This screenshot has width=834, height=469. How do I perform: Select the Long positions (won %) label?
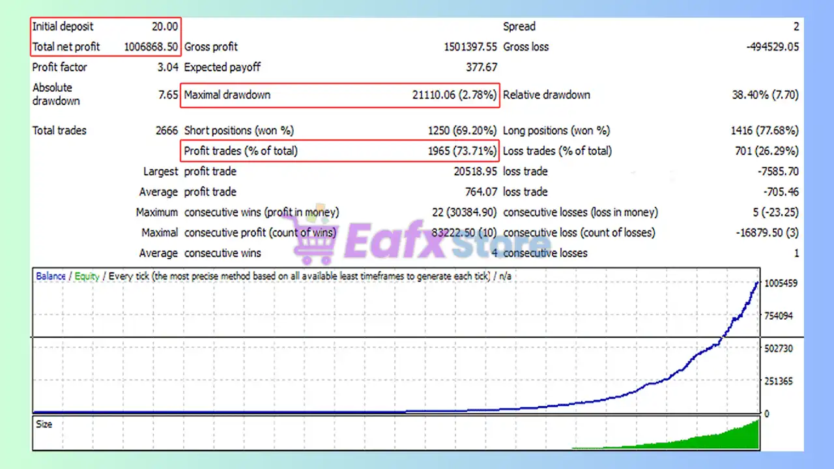(x=556, y=131)
